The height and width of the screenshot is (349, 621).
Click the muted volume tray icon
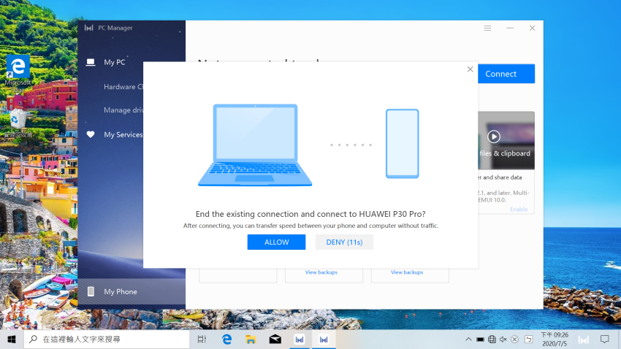(x=503, y=339)
